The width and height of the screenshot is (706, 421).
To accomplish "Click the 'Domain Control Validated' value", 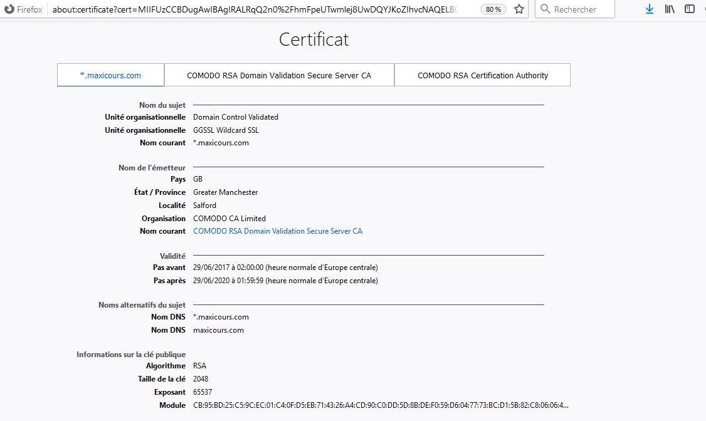I will click(236, 117).
